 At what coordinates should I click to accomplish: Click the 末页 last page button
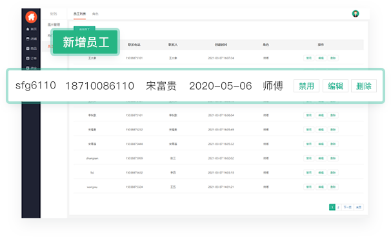pos(359,207)
